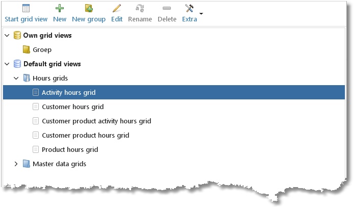354x209 pixels.
Task: Click the New group text button
Action: coord(89,19)
